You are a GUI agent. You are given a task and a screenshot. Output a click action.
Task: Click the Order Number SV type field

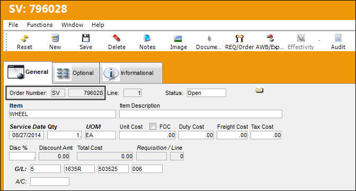tap(58, 93)
